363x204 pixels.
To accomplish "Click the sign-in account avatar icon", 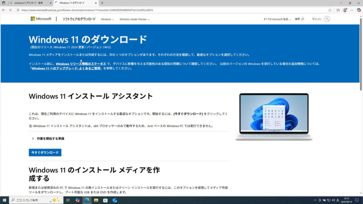I will click(x=327, y=19).
